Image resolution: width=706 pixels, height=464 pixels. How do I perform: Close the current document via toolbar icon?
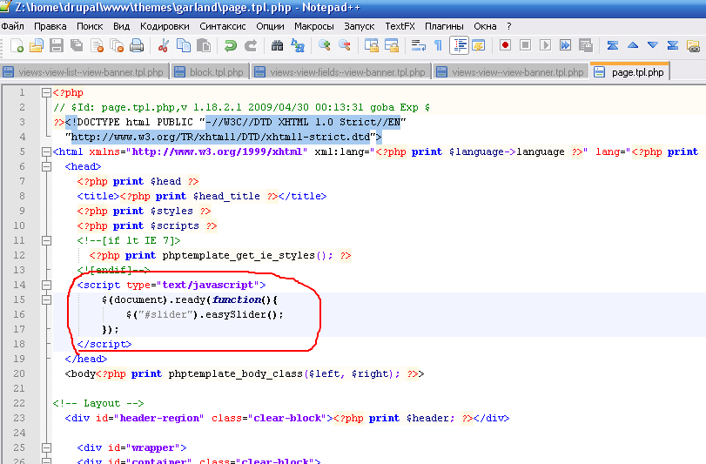(97, 45)
